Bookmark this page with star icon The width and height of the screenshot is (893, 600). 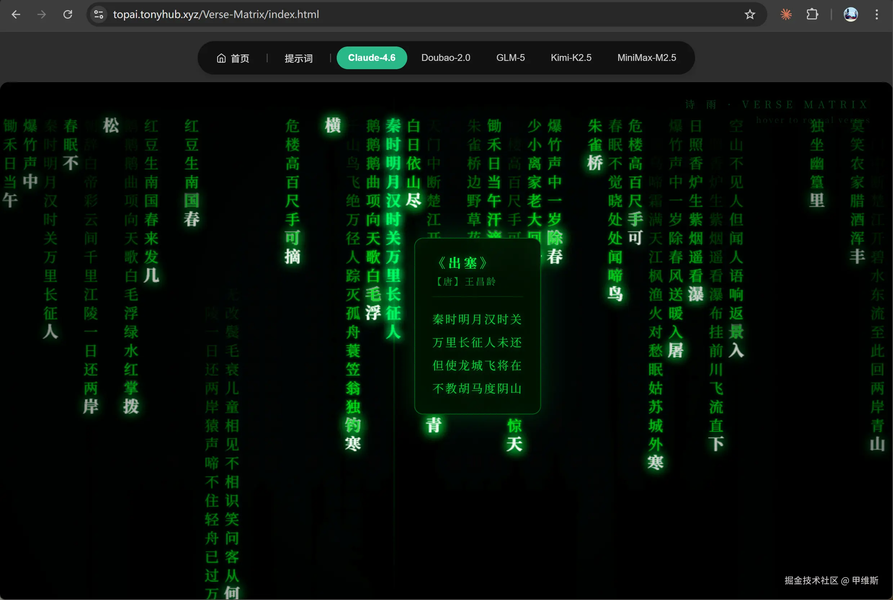coord(750,14)
